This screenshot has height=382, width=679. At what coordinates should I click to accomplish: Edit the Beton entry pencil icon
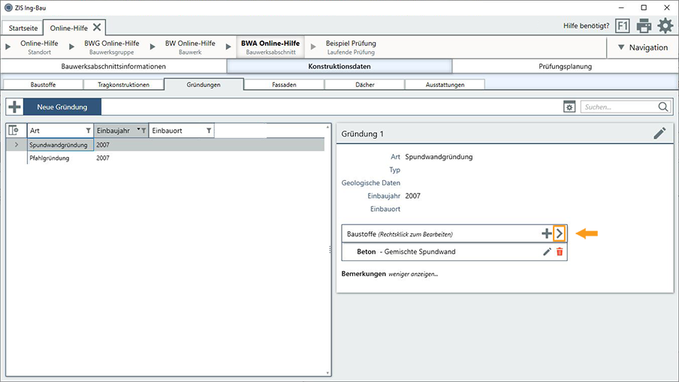pos(547,251)
